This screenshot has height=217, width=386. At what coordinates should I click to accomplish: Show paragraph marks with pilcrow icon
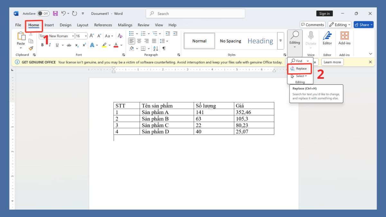coord(164,48)
